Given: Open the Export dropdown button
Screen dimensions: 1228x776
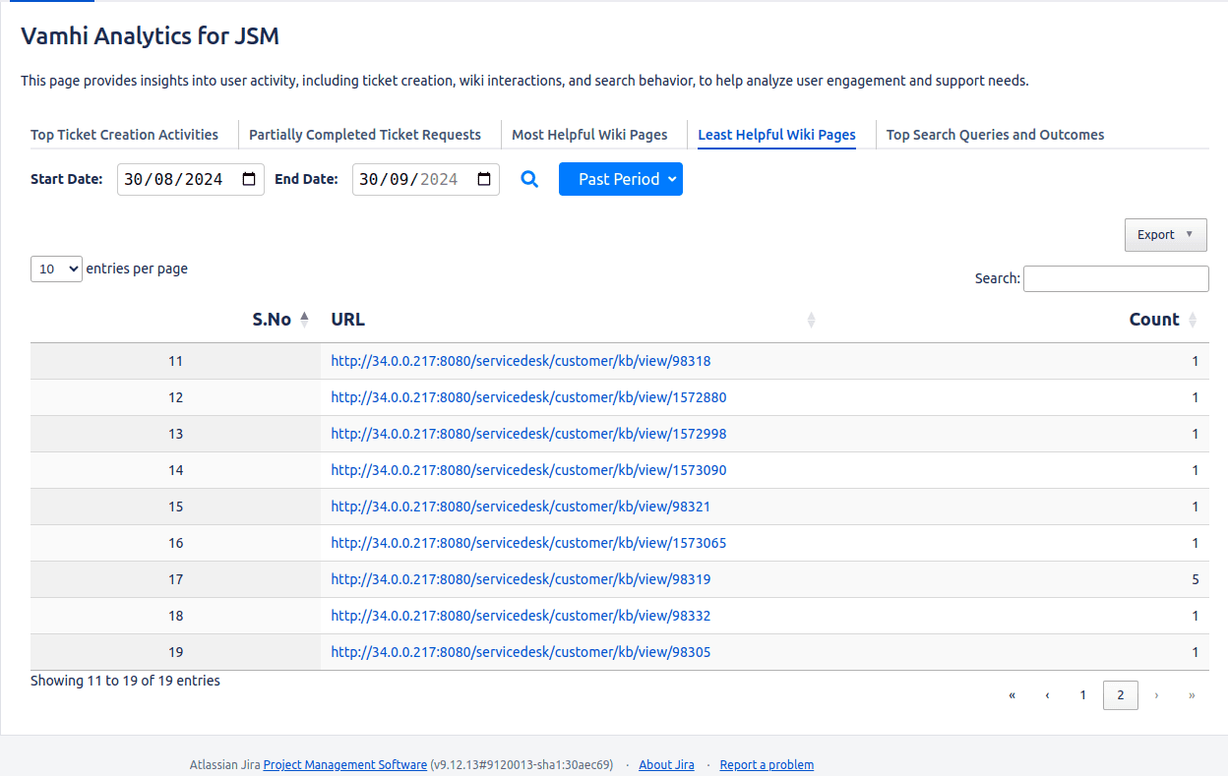Looking at the screenshot, I should 1165,235.
